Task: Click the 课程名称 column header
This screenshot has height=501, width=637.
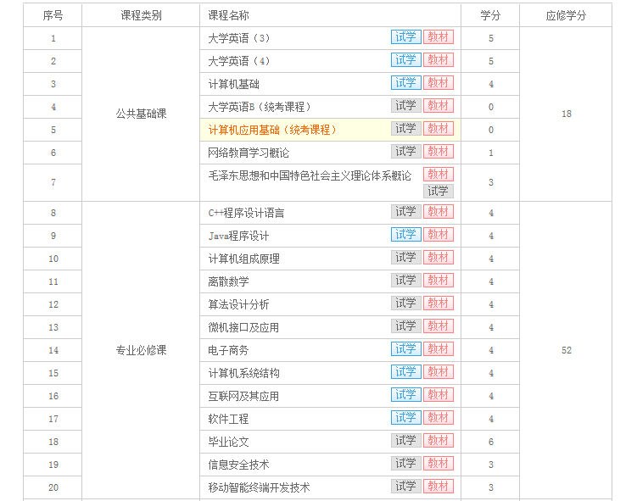Action: [229, 15]
